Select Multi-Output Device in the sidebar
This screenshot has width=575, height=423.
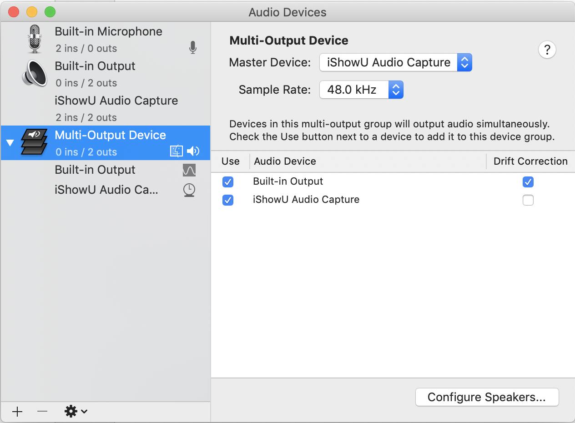tap(105, 143)
